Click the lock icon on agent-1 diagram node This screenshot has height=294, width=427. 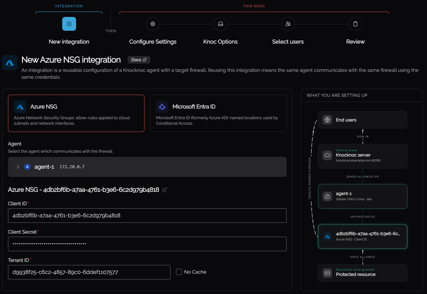(327, 196)
